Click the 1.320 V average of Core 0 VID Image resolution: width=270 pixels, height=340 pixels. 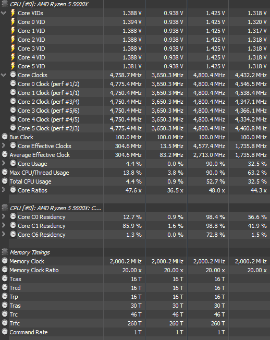tap(257, 22)
